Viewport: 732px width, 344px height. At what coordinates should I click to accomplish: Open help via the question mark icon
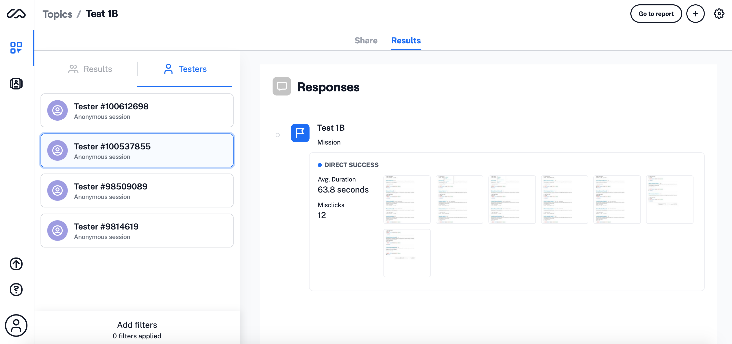click(x=16, y=290)
